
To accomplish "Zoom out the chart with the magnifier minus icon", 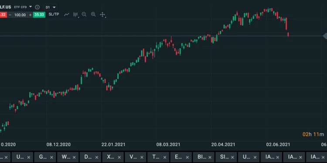I will [84, 14].
